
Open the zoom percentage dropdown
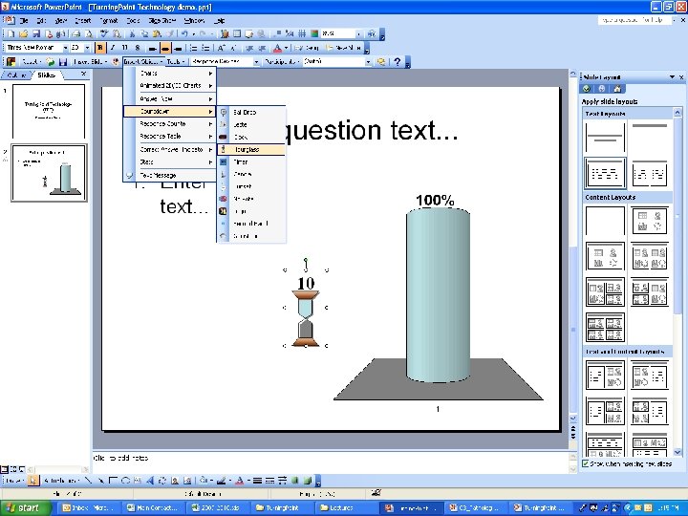tap(359, 33)
